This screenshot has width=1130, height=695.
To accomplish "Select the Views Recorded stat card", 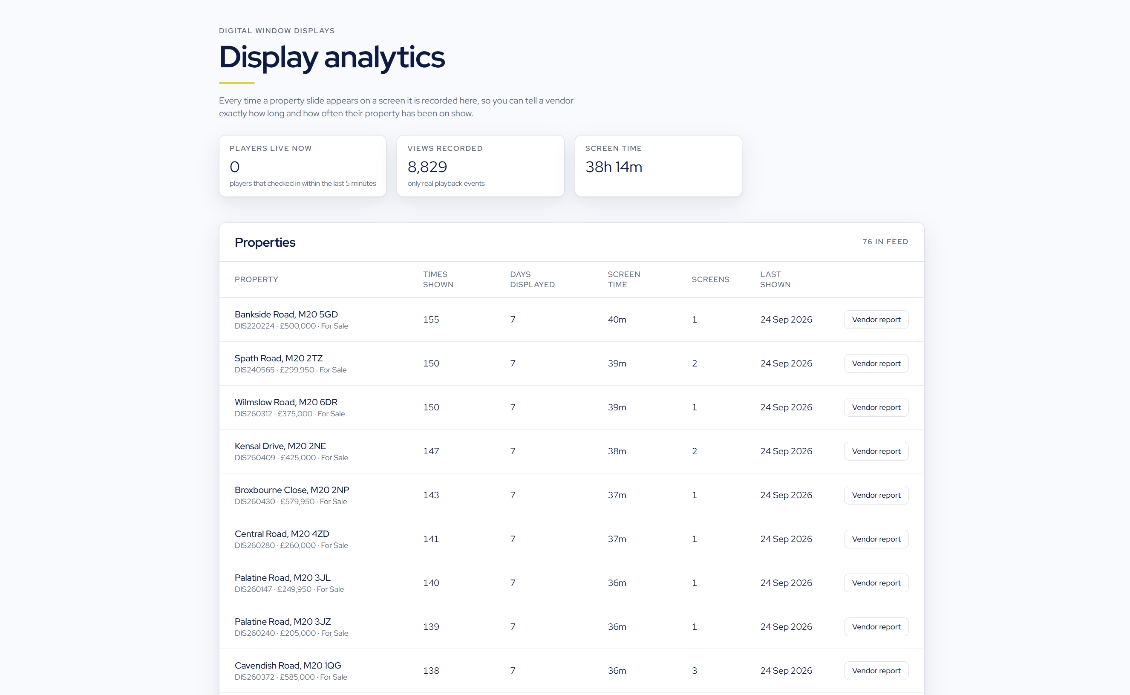I will 480,166.
